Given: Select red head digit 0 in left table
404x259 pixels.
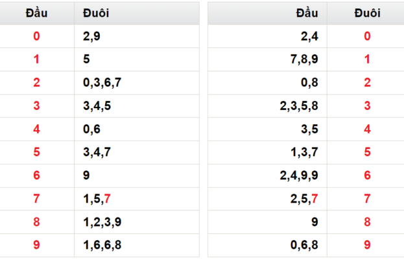Looking at the screenshot, I should [36, 36].
